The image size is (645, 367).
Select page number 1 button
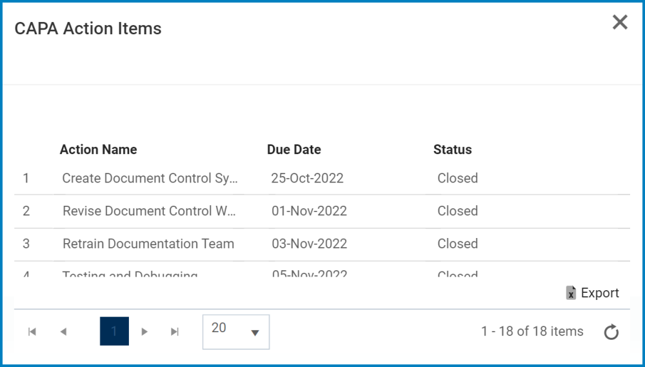coord(114,332)
